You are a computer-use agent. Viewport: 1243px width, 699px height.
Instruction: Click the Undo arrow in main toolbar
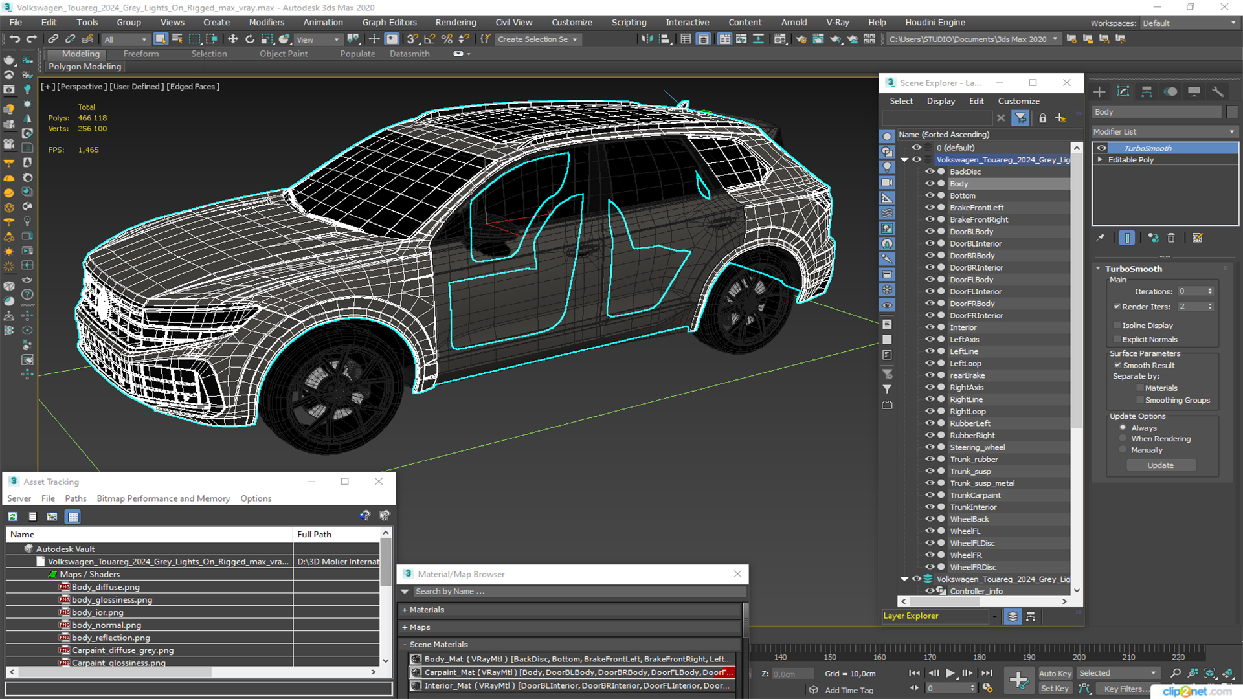(x=14, y=39)
